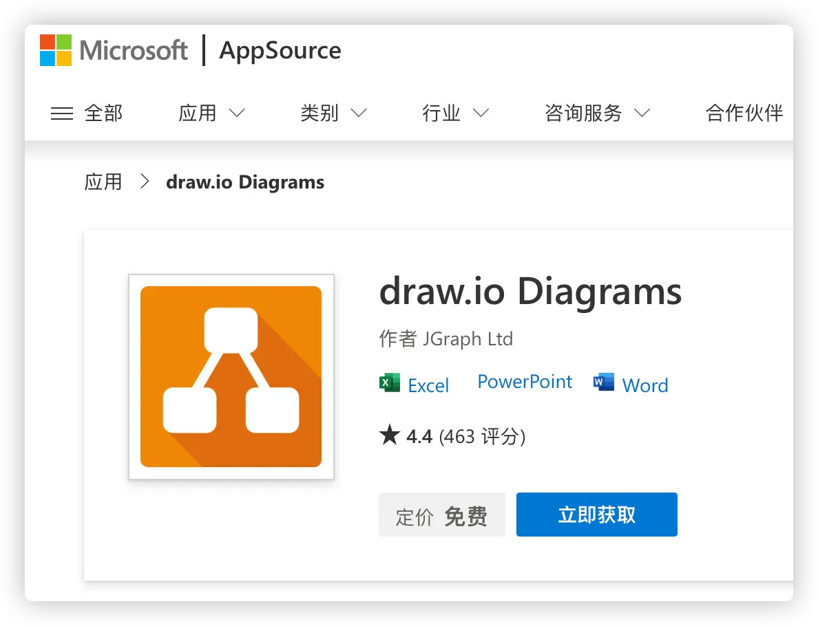Expand the chevron next to 行业
818x626 pixels.
pos(481,113)
